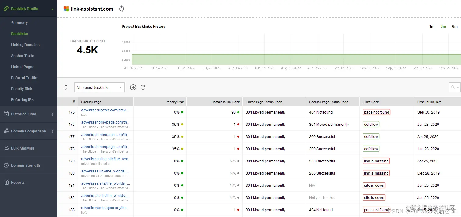This screenshot has height=217, width=461.
Task: Click the Backlink Profile link icon
Action: click(6, 9)
